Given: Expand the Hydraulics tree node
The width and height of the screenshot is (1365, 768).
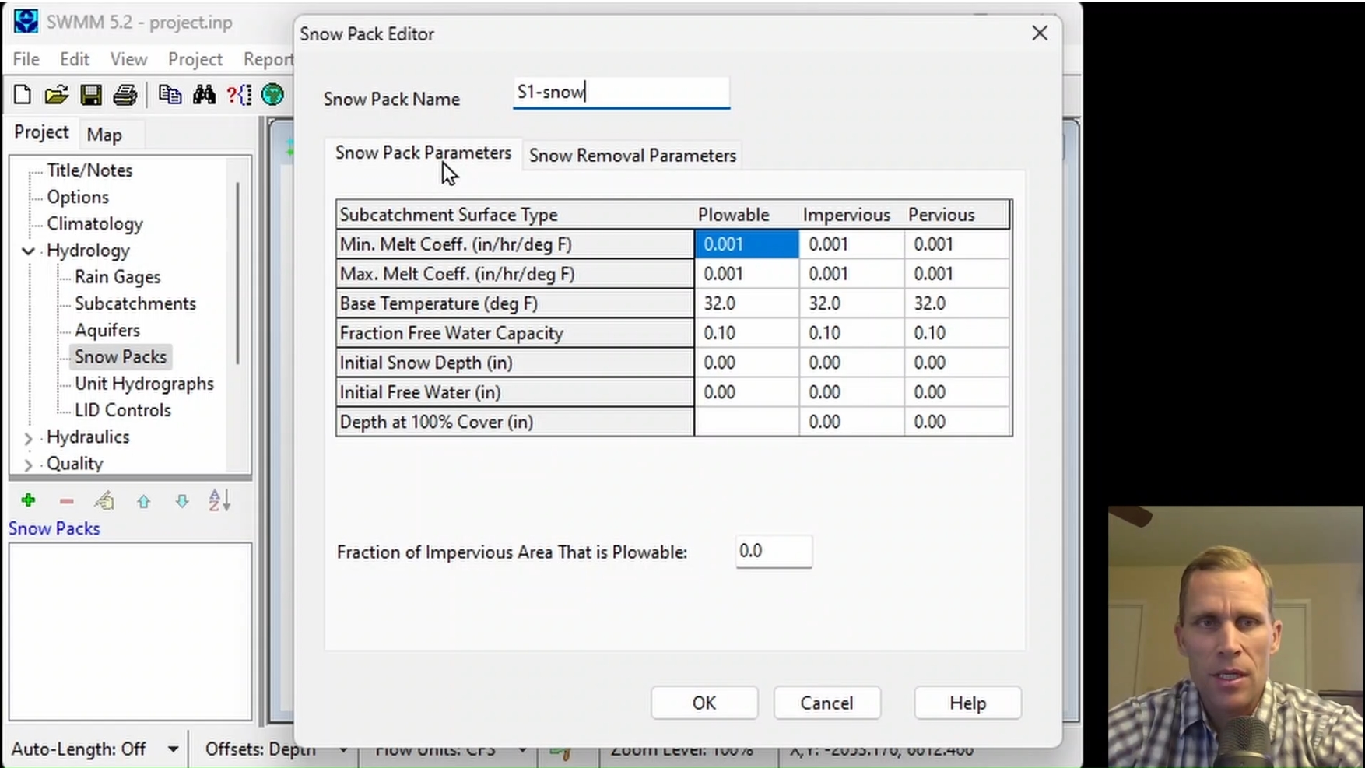Looking at the screenshot, I should 28,438.
